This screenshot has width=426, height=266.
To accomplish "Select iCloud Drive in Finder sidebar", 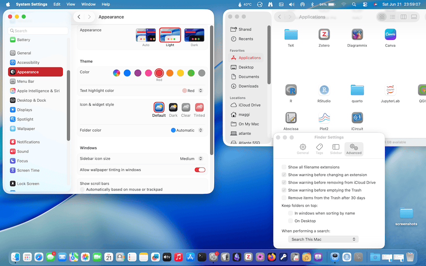I will tap(246, 105).
